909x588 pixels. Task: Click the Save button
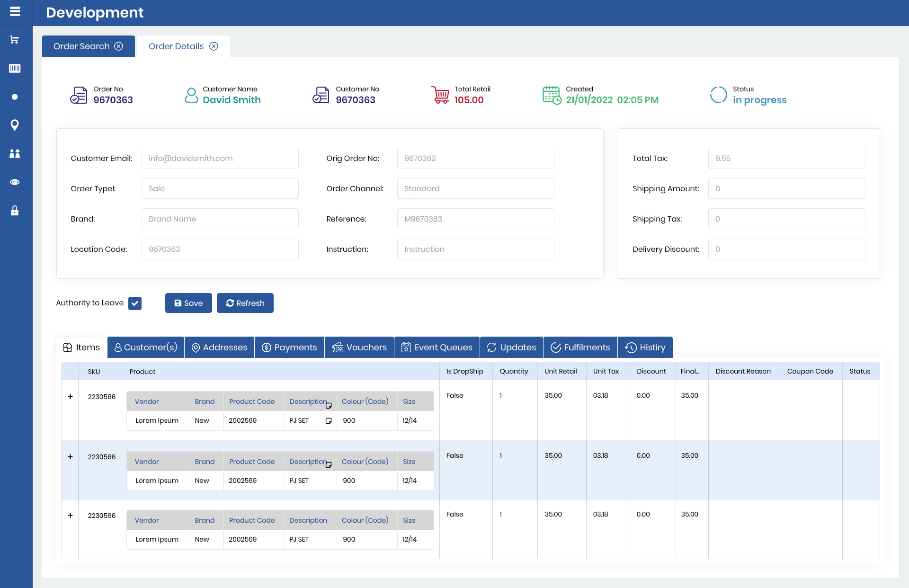pos(188,303)
